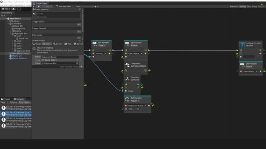Viewport: 266px width, 149px height.
Task: Toggle the console Collapse option
Action: click(x=13, y=102)
